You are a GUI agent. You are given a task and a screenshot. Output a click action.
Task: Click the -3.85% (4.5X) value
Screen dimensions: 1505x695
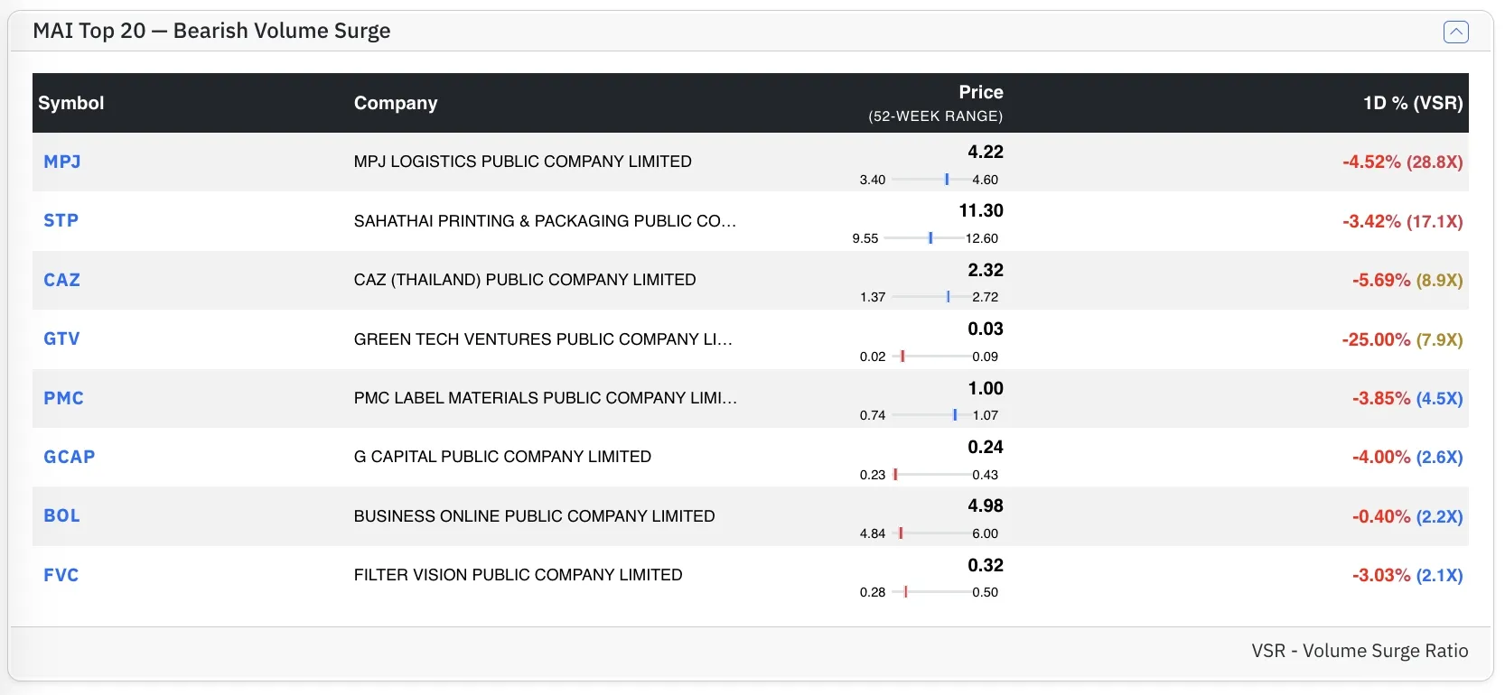point(1407,398)
